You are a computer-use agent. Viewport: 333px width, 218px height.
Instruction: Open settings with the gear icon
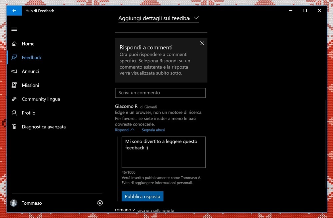click(x=100, y=203)
